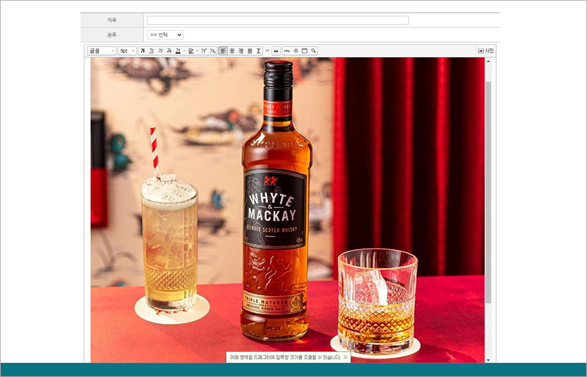Open the category (분류) select dropdown
This screenshot has height=377, width=587.
click(165, 35)
